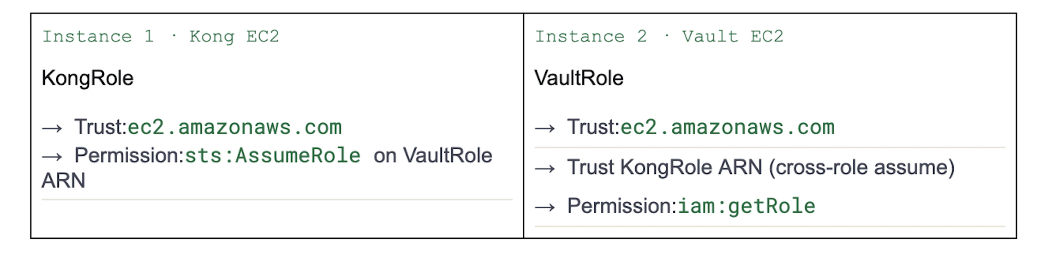The width and height of the screenshot is (1052, 258).
Task: Click ec2.amazonaws.com under VaultRole
Action: pyautogui.click(x=727, y=127)
